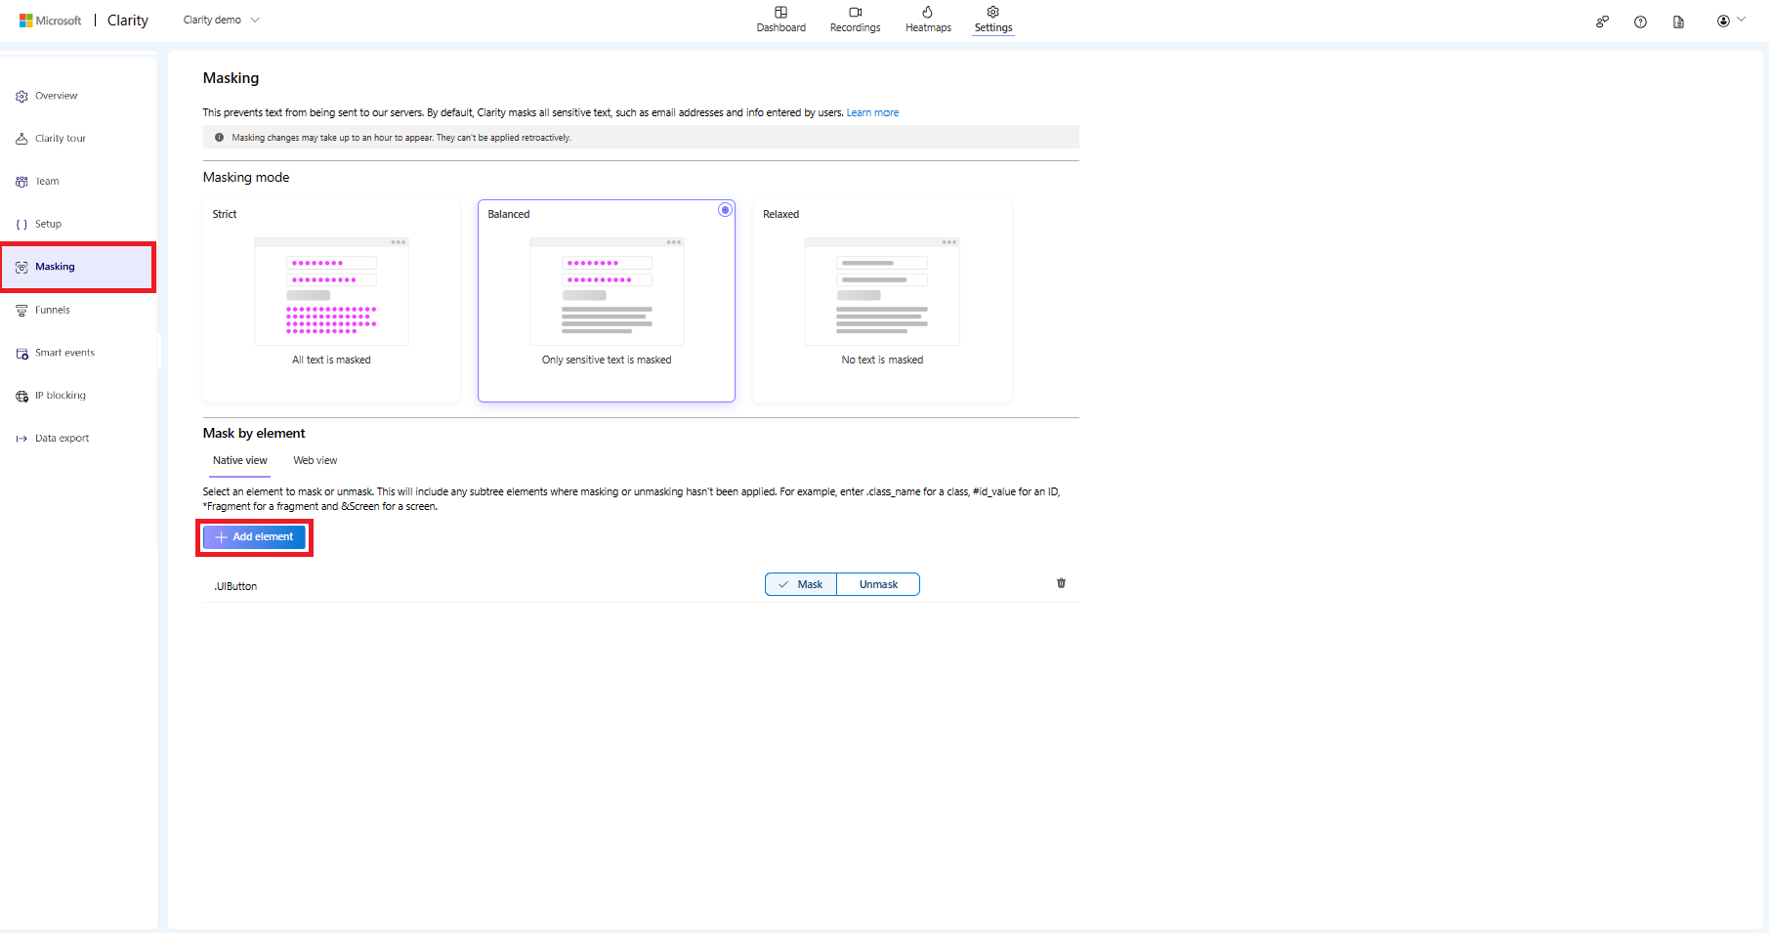Image resolution: width=1770 pixels, height=934 pixels.
Task: Open the documentation page icon
Action: [1678, 21]
